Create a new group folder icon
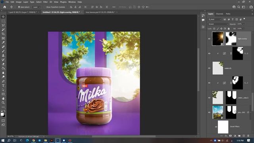This screenshot has width=254, height=143. click(x=239, y=136)
